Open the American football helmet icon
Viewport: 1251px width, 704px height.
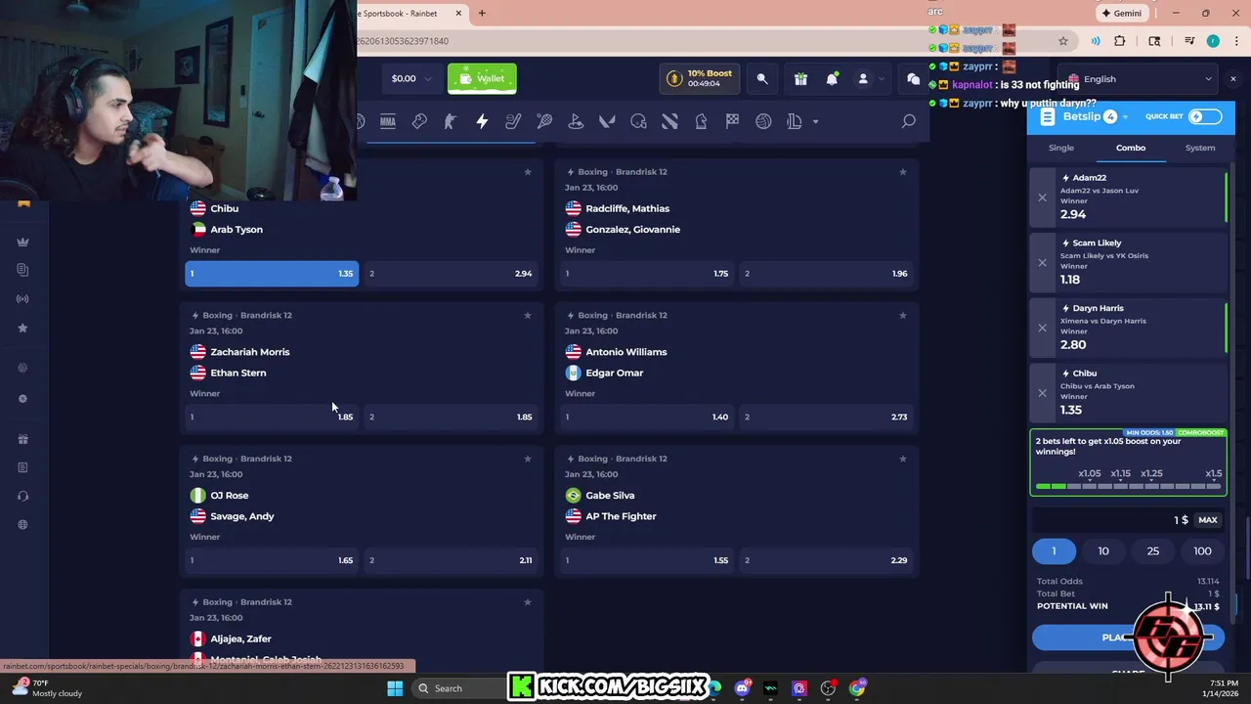point(638,121)
